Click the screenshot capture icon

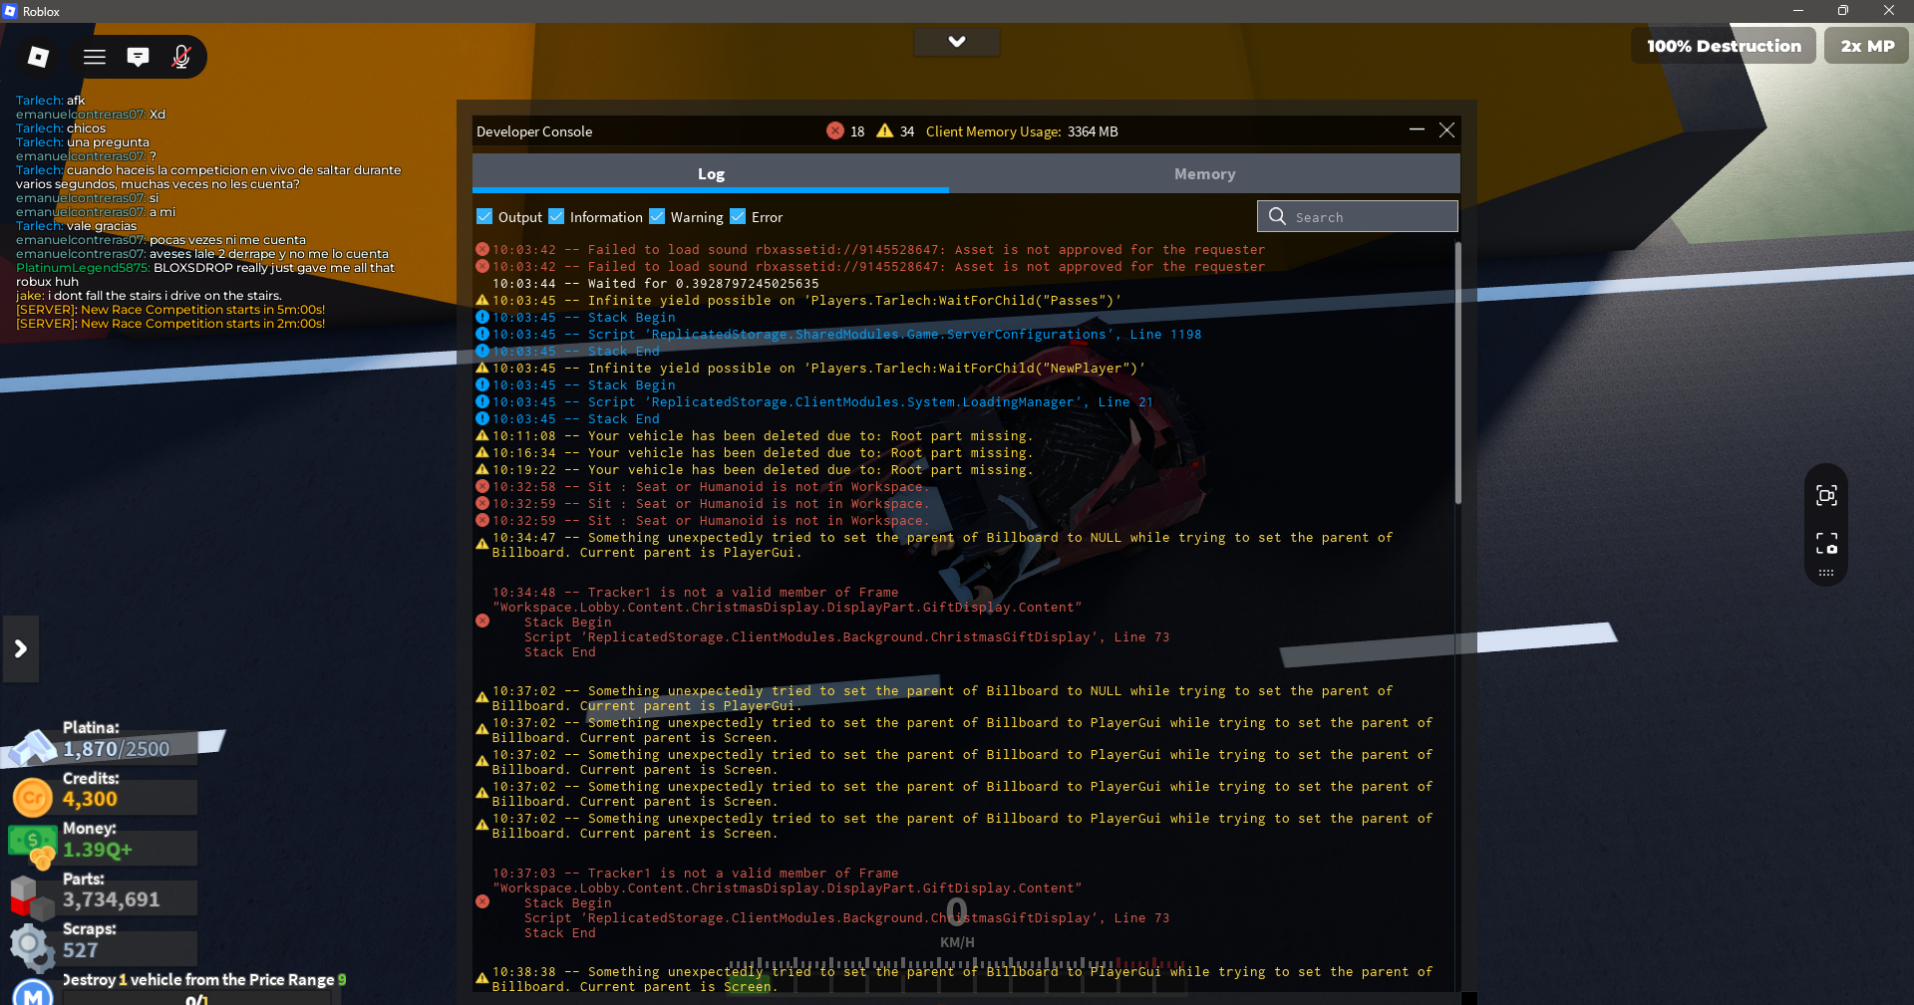point(1826,496)
